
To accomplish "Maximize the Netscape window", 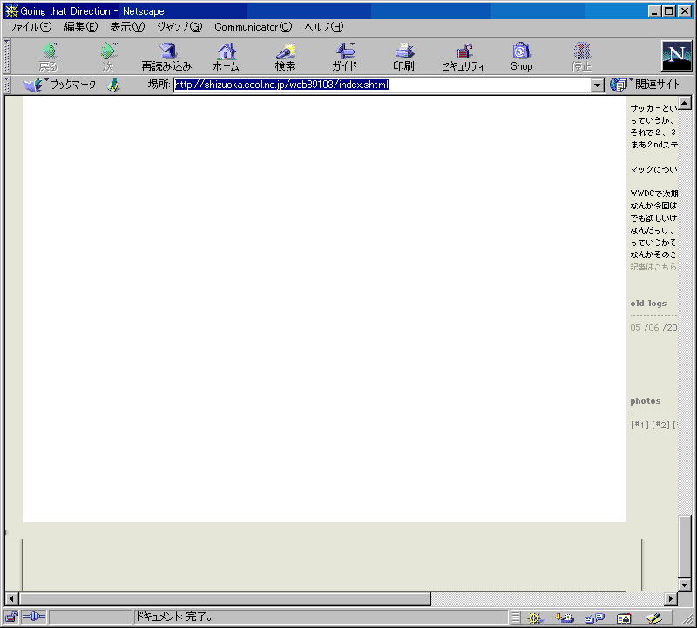I will coord(668,11).
